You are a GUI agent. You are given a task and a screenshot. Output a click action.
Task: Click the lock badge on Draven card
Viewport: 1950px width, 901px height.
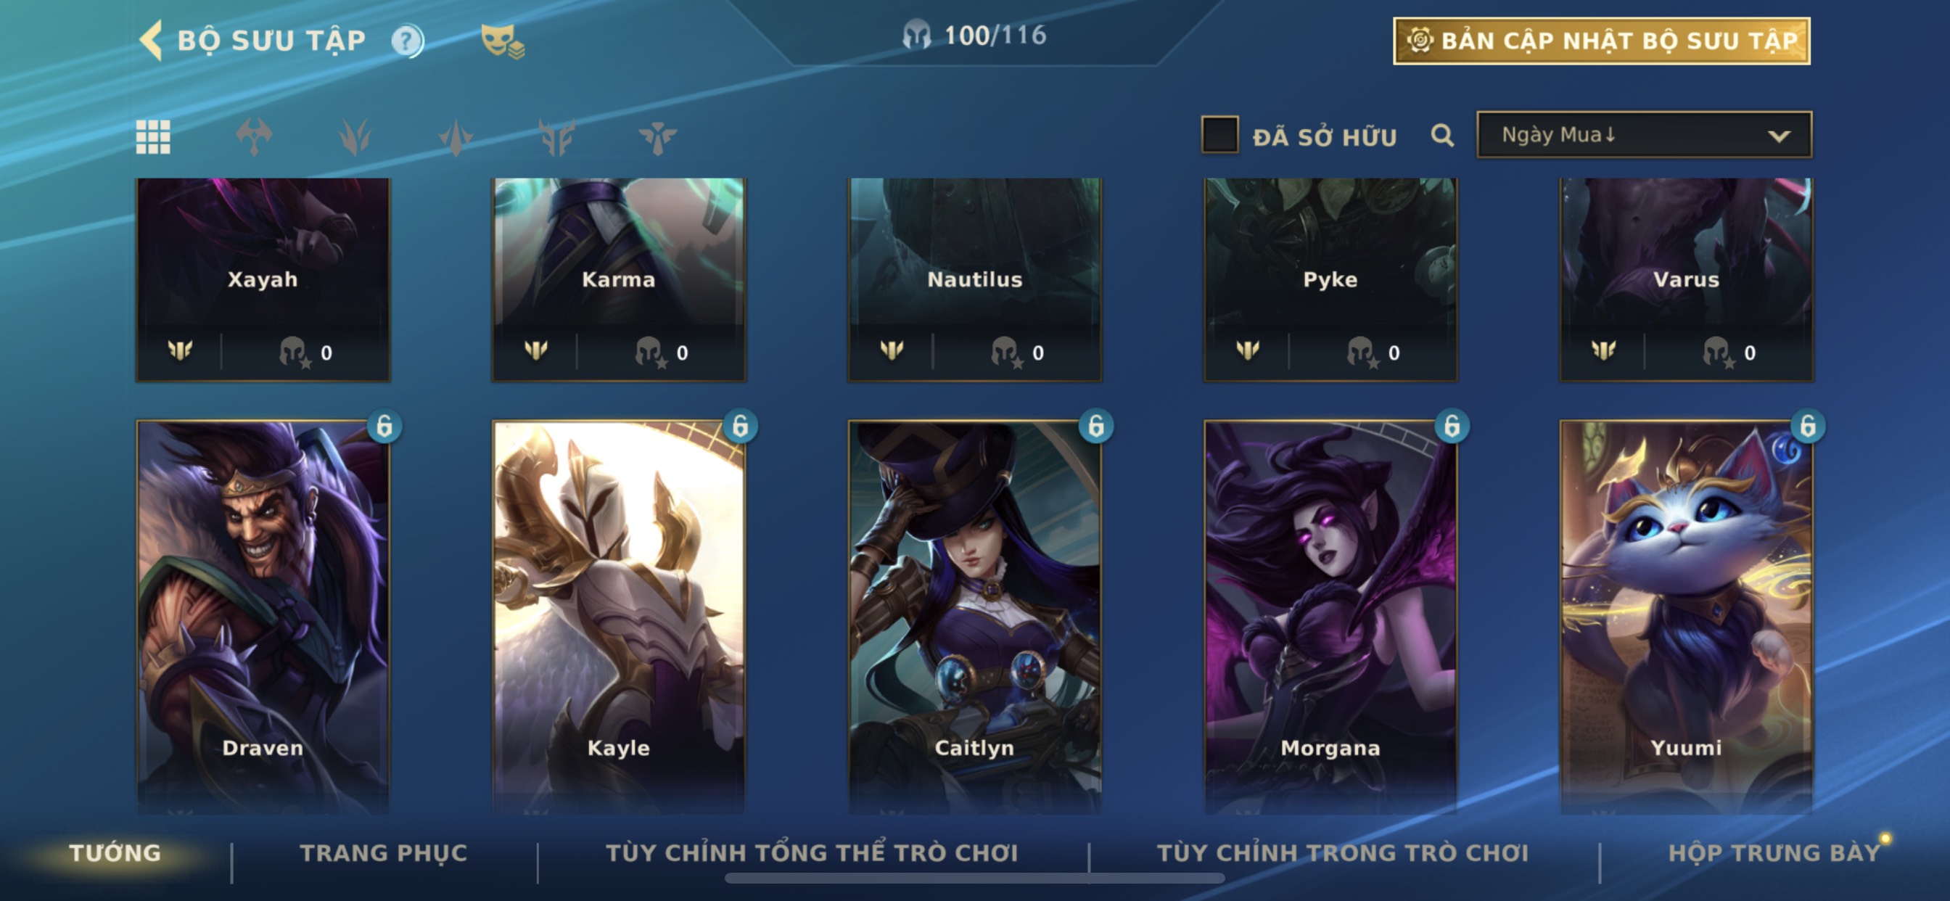[x=384, y=427]
